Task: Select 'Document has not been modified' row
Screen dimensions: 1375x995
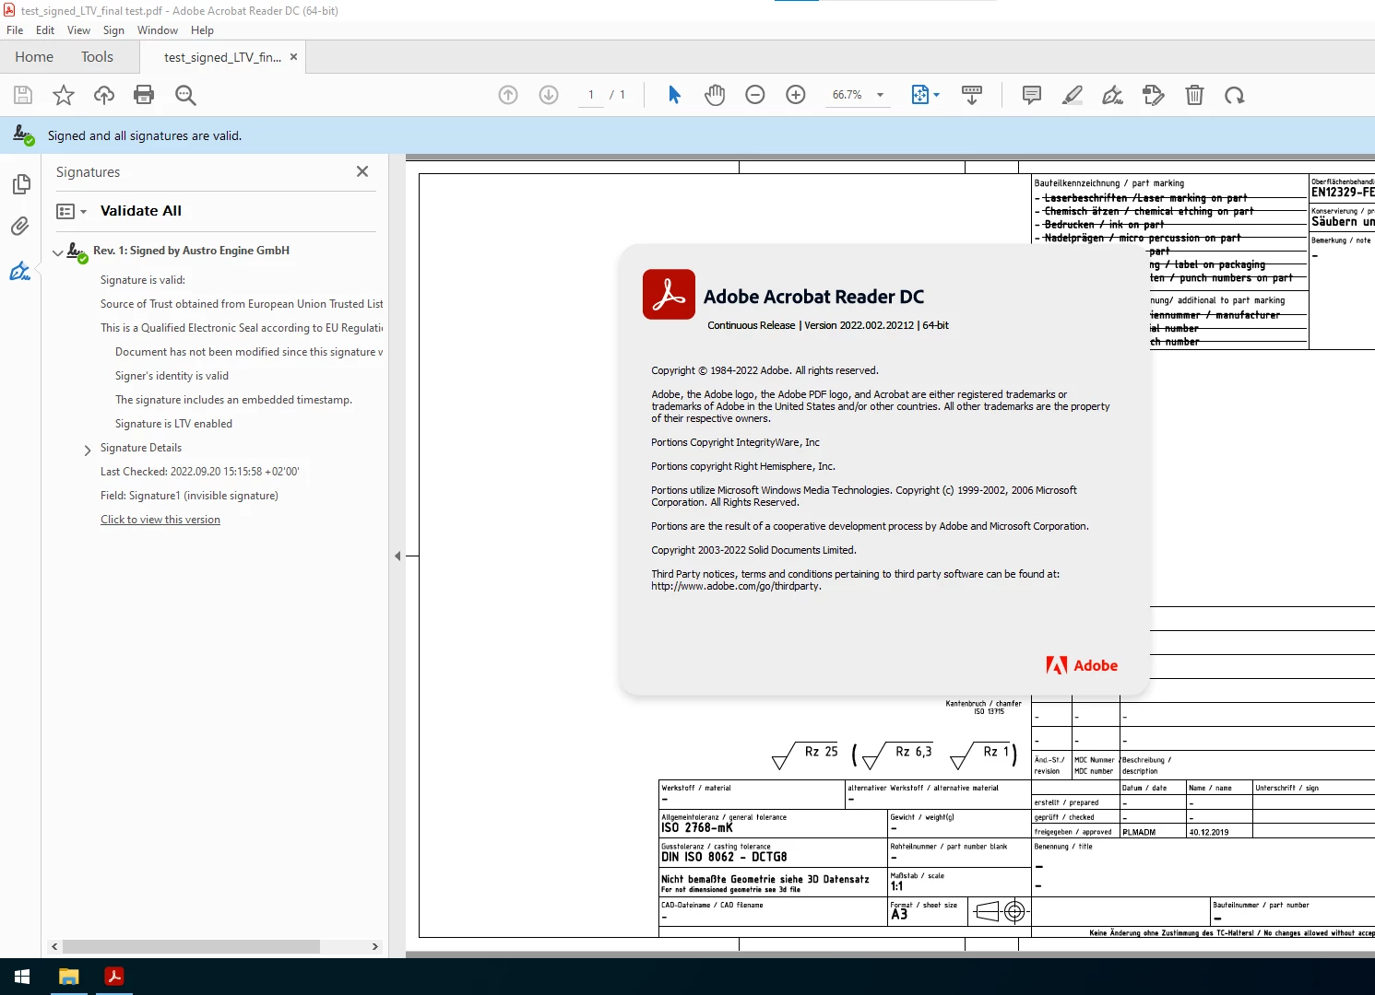Action: point(249,352)
